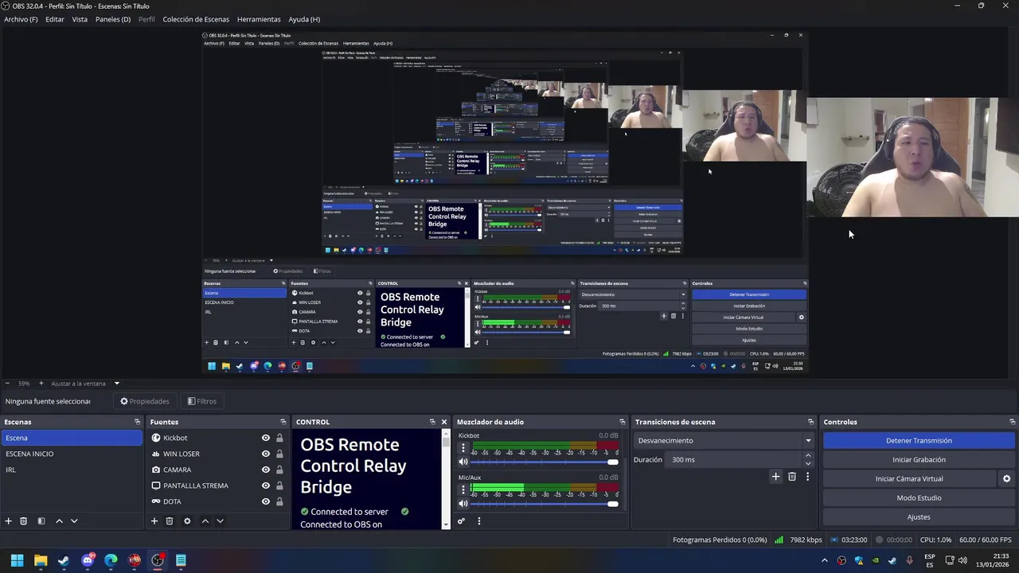
Task: Lock the Kickbot source
Action: click(x=279, y=438)
